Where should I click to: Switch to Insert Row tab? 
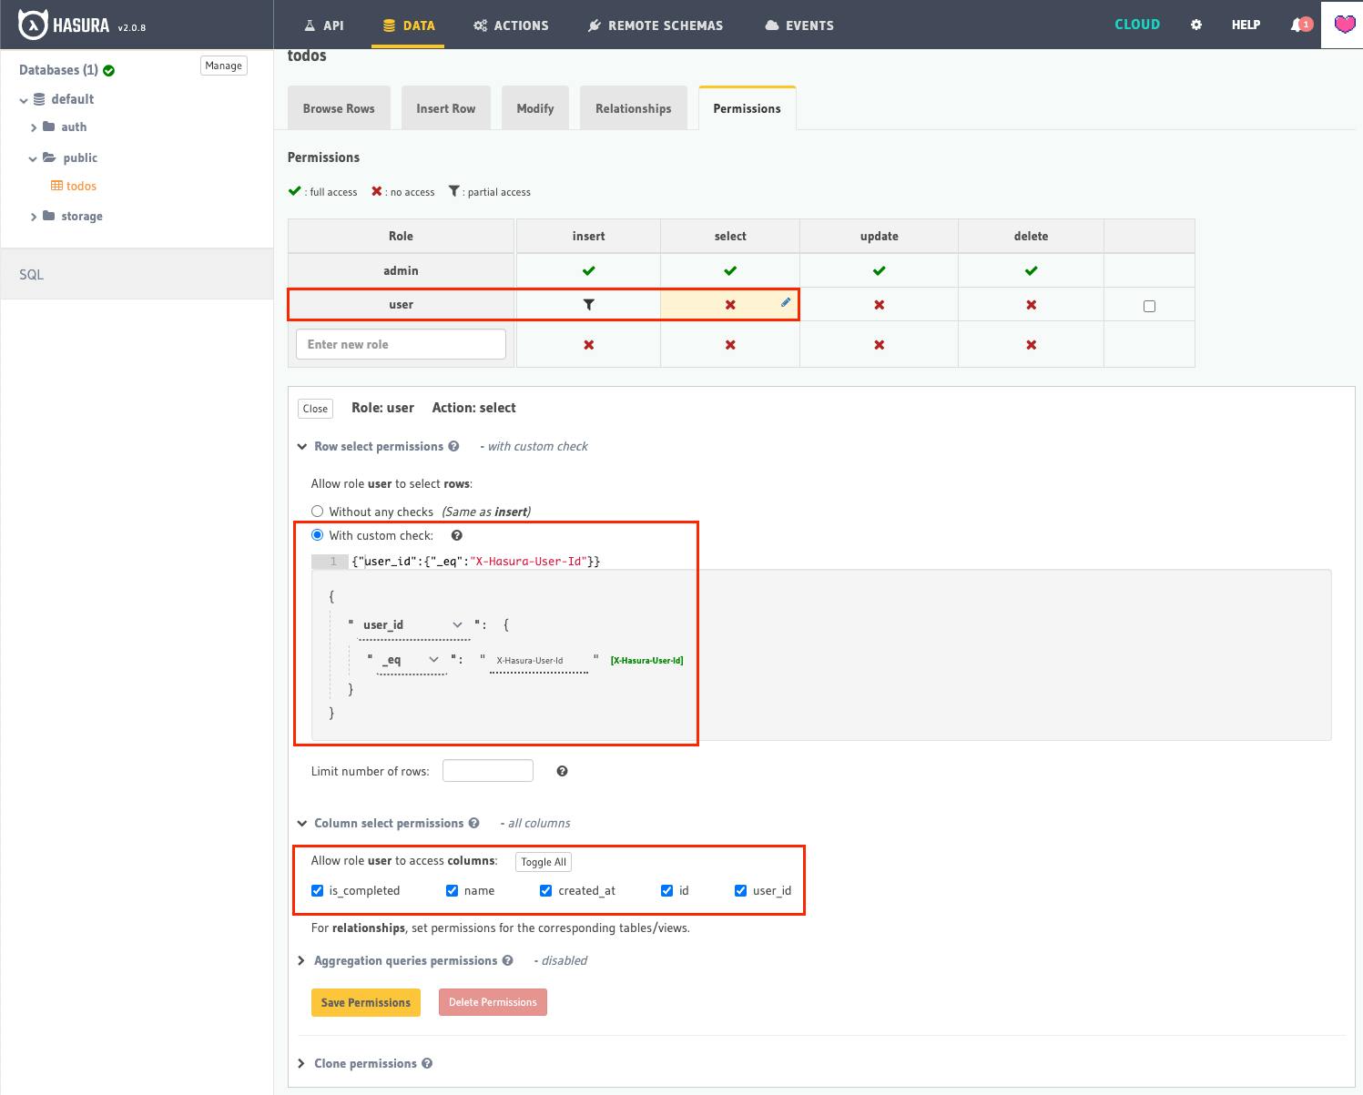point(445,108)
